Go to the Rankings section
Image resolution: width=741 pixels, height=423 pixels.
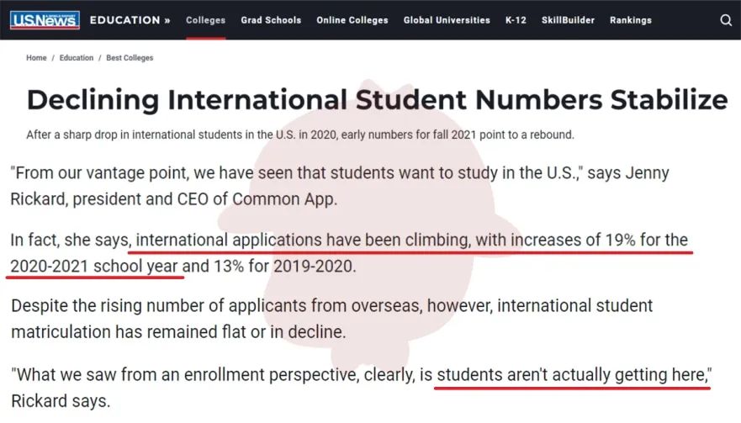point(630,20)
